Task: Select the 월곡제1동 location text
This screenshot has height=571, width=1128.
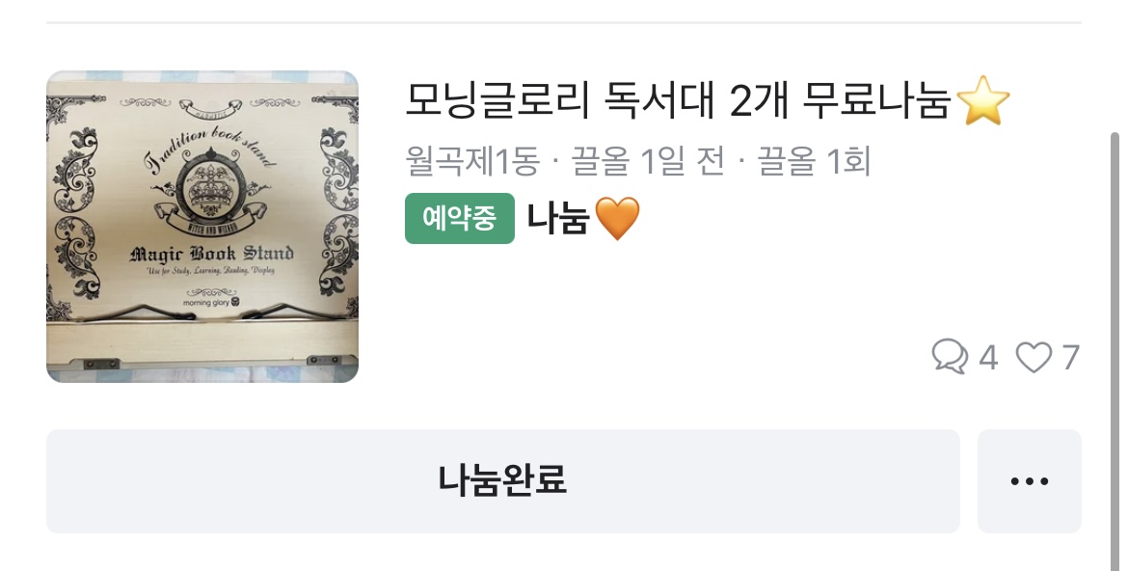Action: point(471,160)
